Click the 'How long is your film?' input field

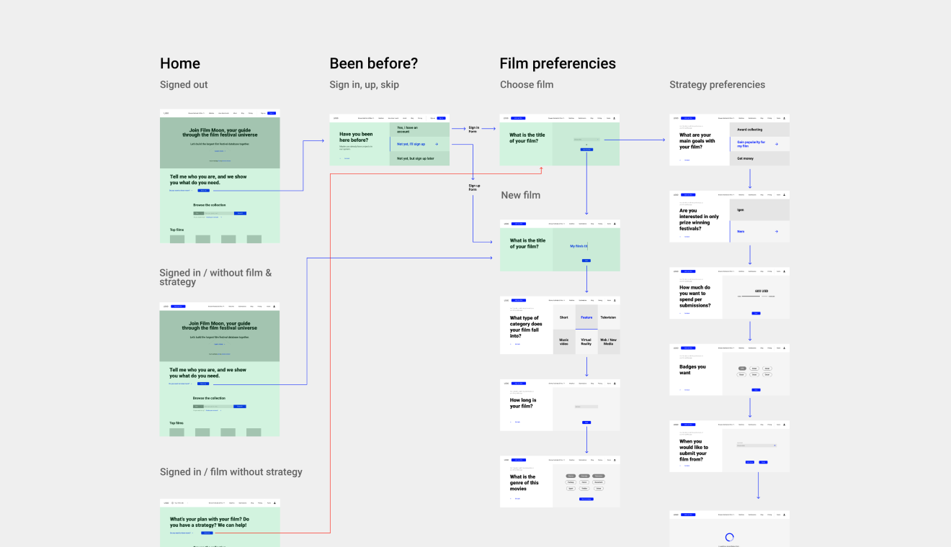click(586, 407)
